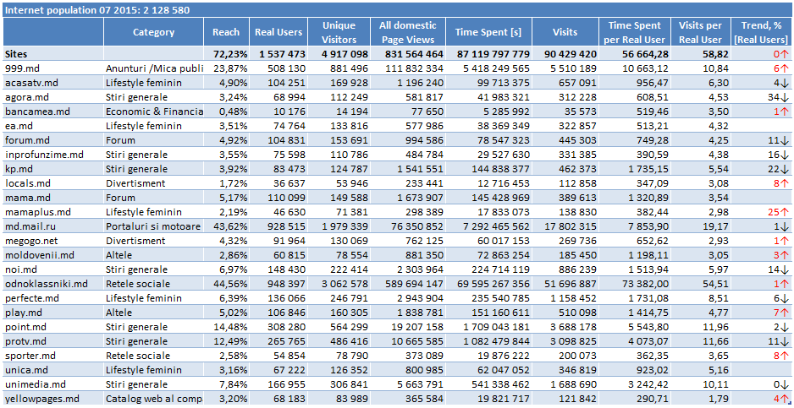This screenshot has height=408, width=794.
Task: Select the play.md site cell
Action: pyautogui.click(x=53, y=313)
